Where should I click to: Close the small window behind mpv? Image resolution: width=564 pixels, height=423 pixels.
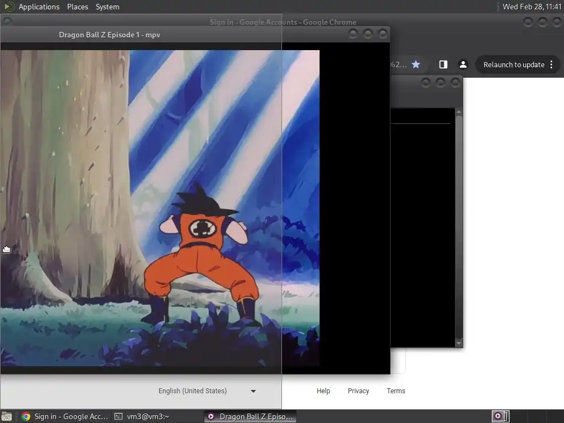tap(455, 83)
